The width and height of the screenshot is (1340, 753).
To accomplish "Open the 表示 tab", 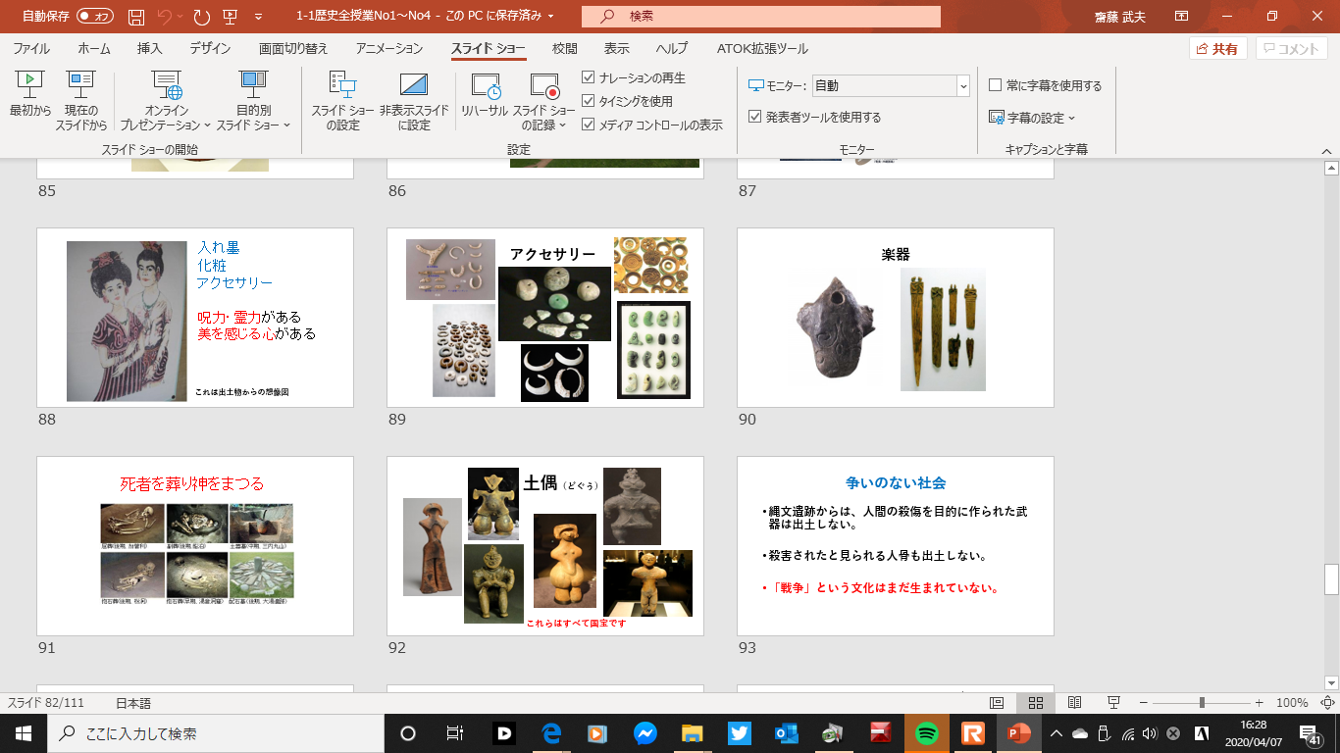I will click(x=617, y=49).
